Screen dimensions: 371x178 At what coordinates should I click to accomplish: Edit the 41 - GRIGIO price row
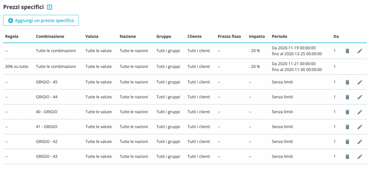tap(359, 127)
